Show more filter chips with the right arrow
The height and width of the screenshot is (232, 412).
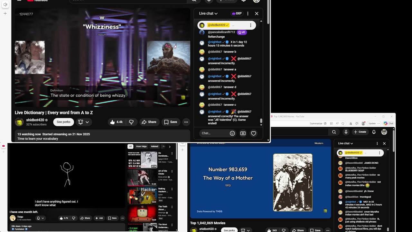pos(170,147)
